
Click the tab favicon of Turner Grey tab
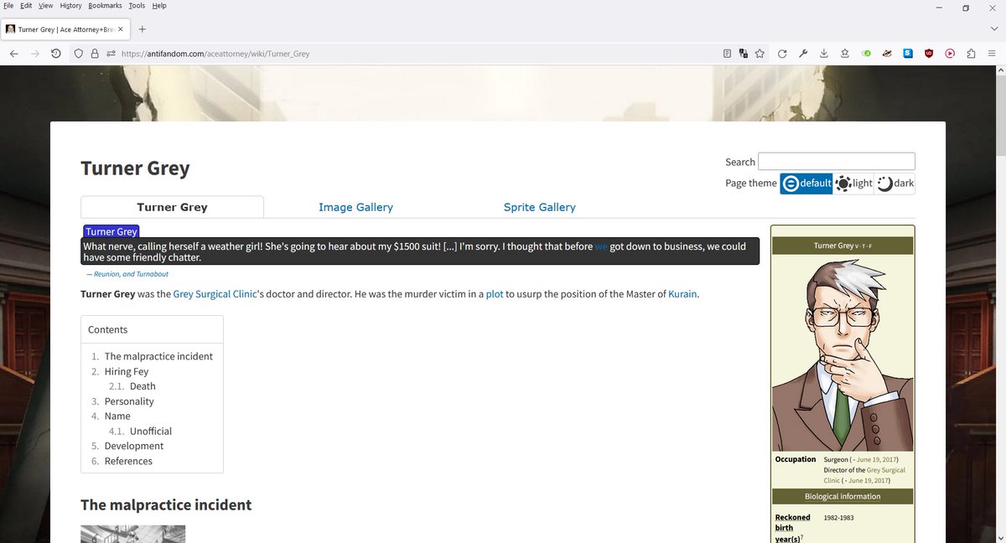pyautogui.click(x=10, y=28)
